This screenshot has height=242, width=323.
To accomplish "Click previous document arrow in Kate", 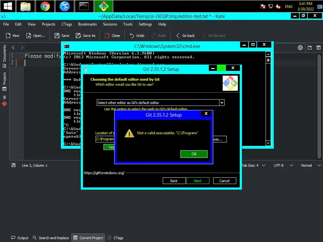I will click(13, 48).
